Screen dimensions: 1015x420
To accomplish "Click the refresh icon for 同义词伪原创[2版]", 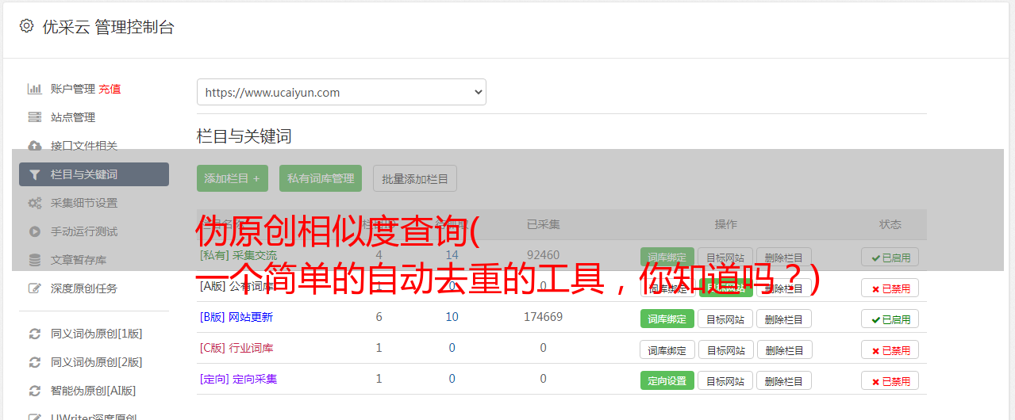I will tap(34, 362).
